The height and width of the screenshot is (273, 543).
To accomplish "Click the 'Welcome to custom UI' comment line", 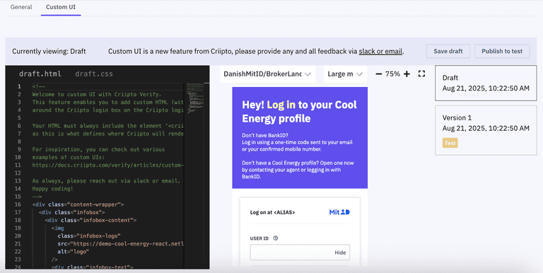I will click(x=97, y=94).
